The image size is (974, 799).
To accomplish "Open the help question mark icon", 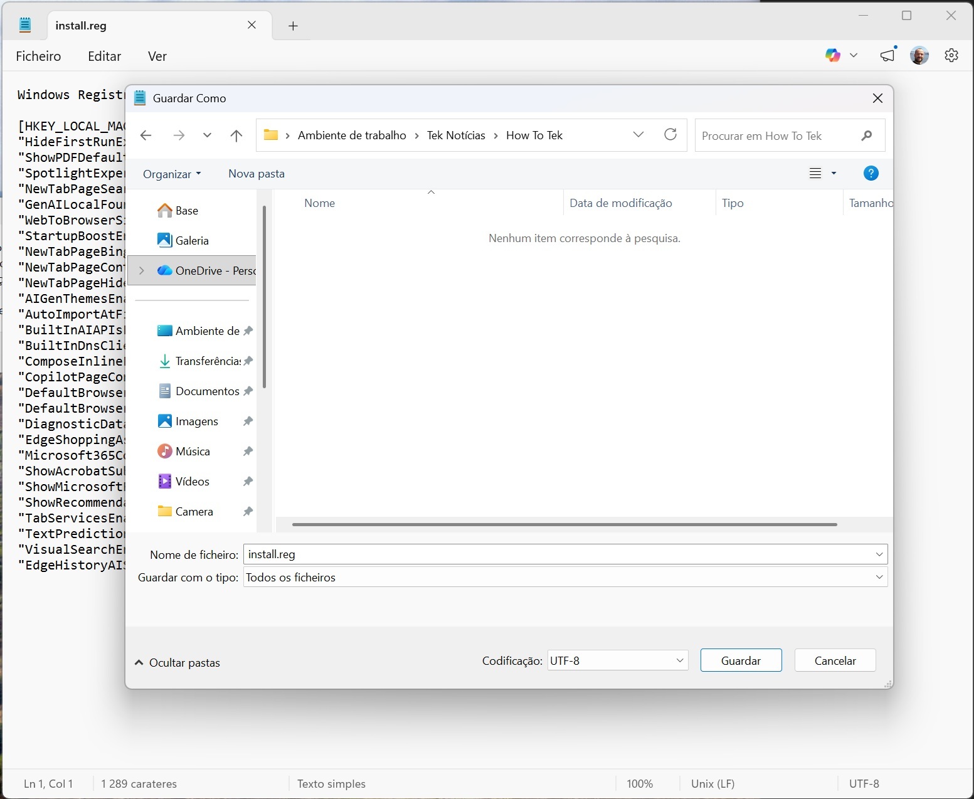I will coord(871,174).
